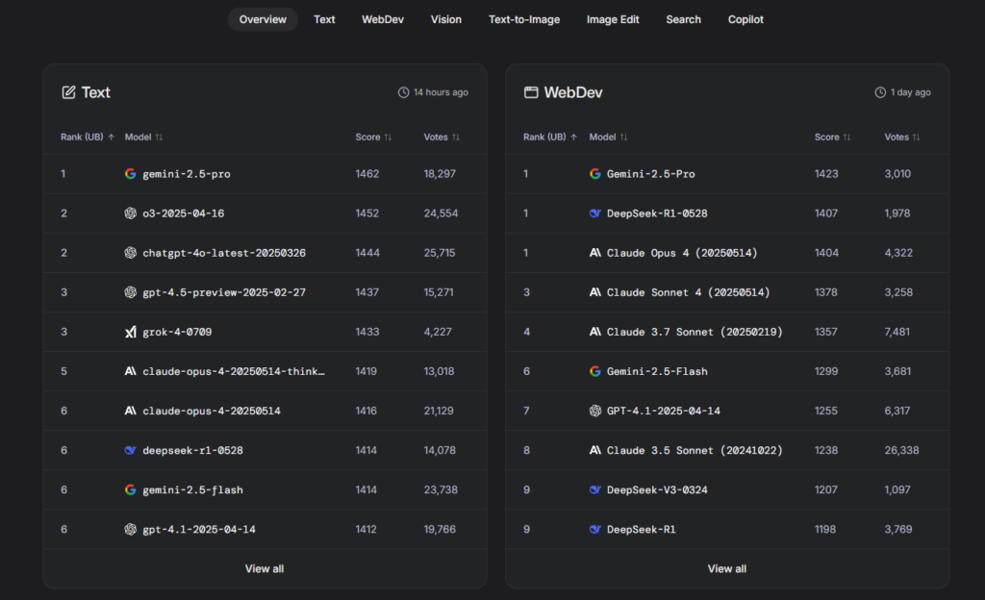This screenshot has width=985, height=600.
Task: Click the Anthropic logo beside Claude Sonnet 4 (20250514)
Action: (594, 292)
